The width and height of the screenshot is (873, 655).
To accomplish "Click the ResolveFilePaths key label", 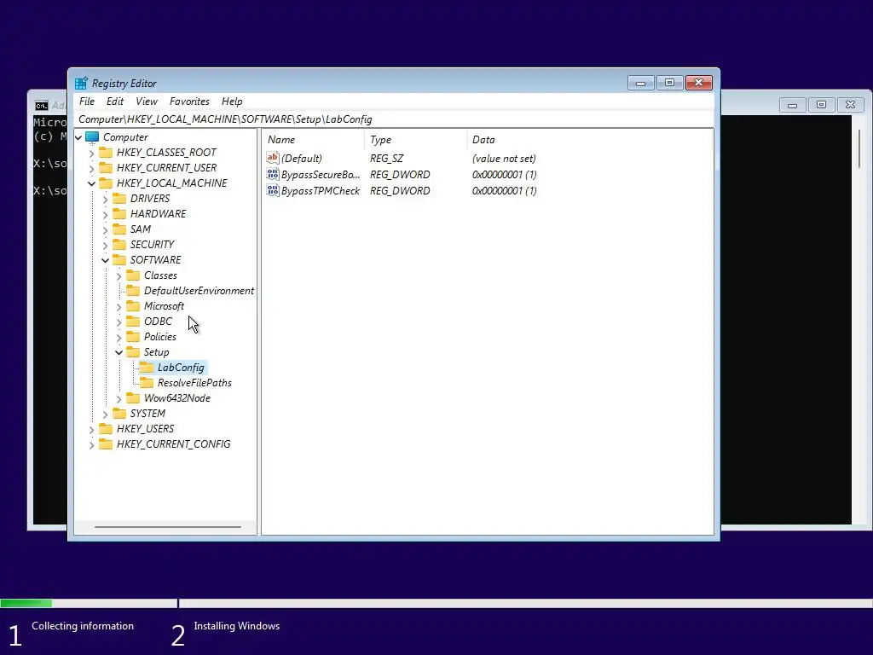I will 194,383.
